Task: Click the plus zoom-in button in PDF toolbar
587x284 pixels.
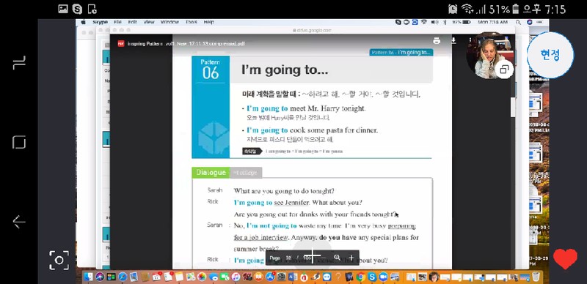Action: coord(351,258)
